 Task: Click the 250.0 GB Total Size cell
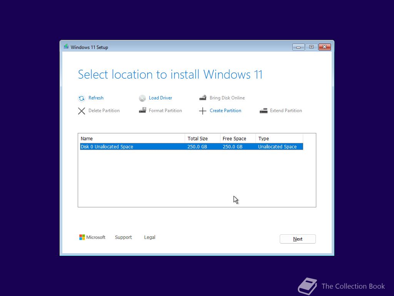click(197, 147)
